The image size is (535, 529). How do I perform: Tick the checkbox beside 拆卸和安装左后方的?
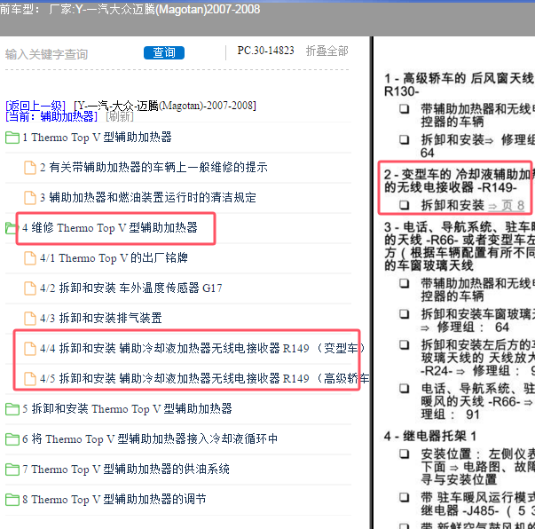[405, 344]
